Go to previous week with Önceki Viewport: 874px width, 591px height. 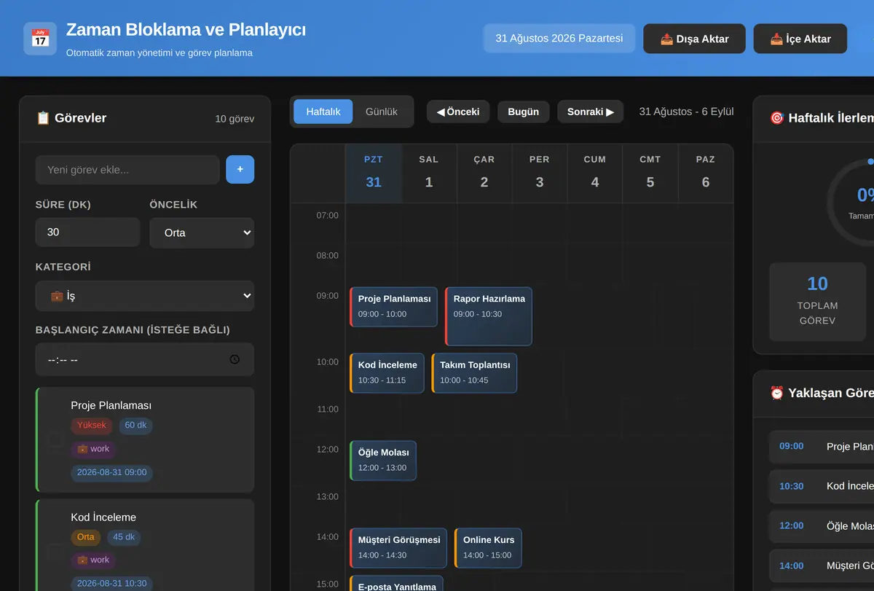[458, 111]
